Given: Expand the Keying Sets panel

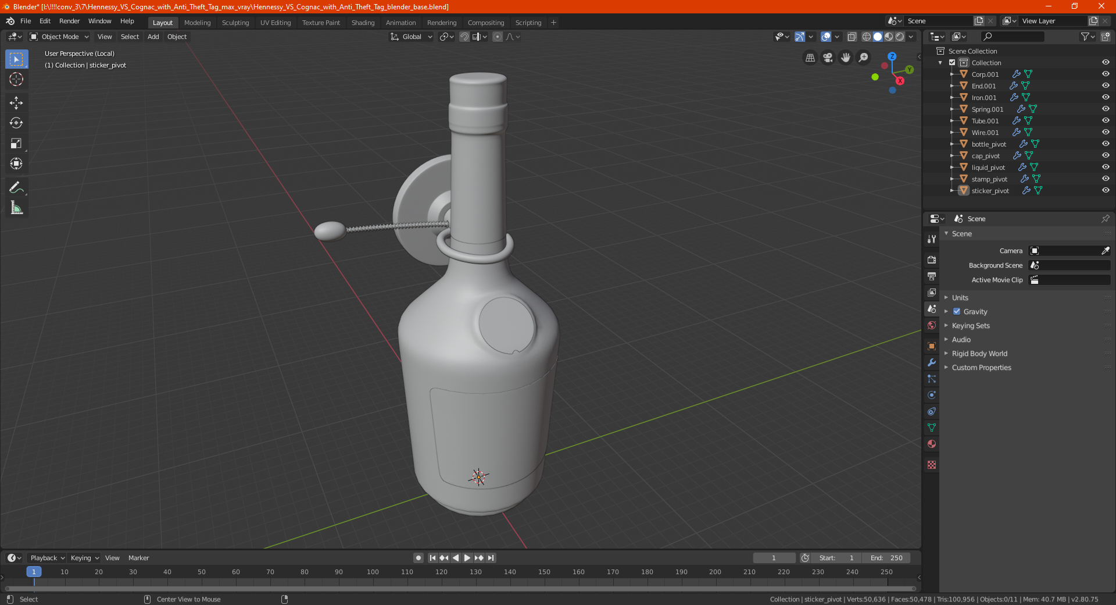Looking at the screenshot, I should pos(971,325).
